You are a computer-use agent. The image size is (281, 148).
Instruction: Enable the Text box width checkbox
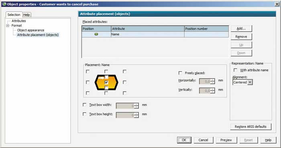point(84,105)
